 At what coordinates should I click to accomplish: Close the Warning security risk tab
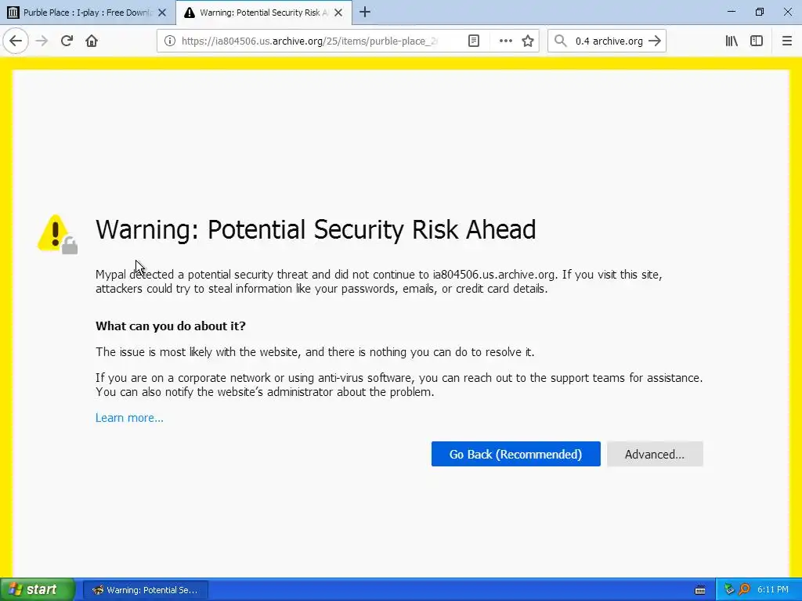click(338, 13)
